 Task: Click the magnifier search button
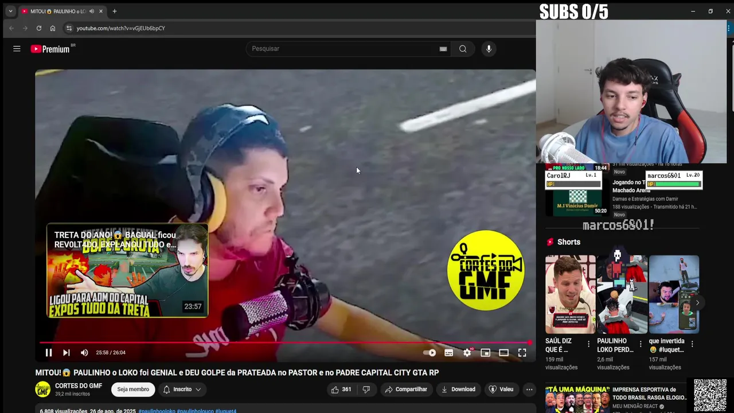click(463, 49)
